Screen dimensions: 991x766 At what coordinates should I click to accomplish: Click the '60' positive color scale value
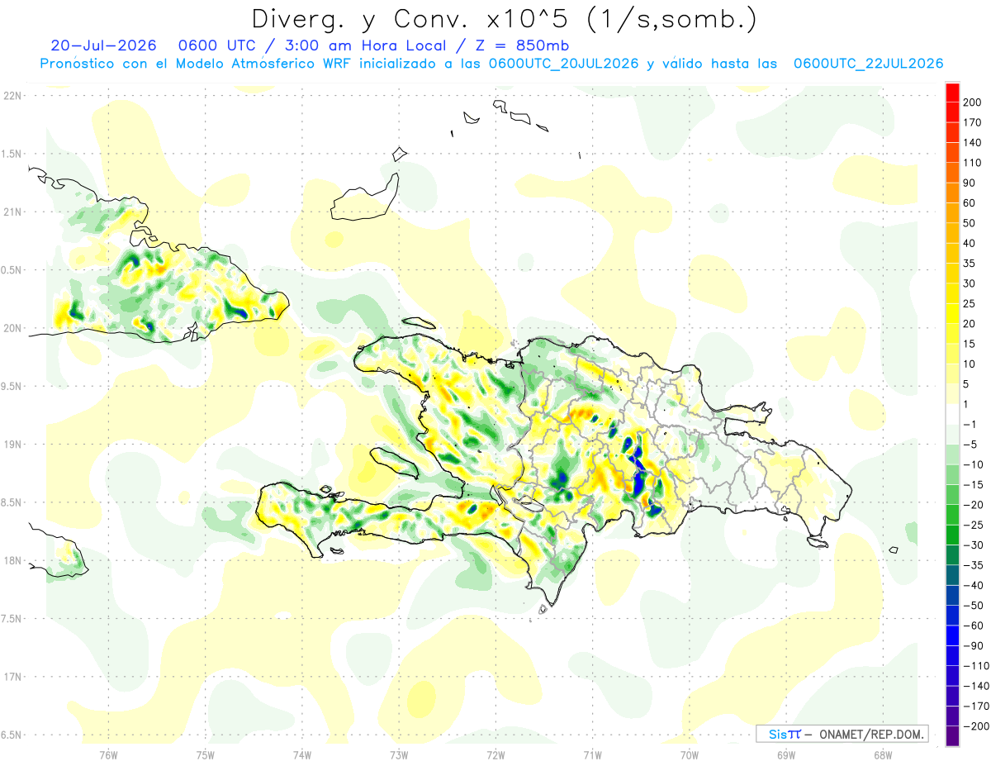[x=969, y=202]
